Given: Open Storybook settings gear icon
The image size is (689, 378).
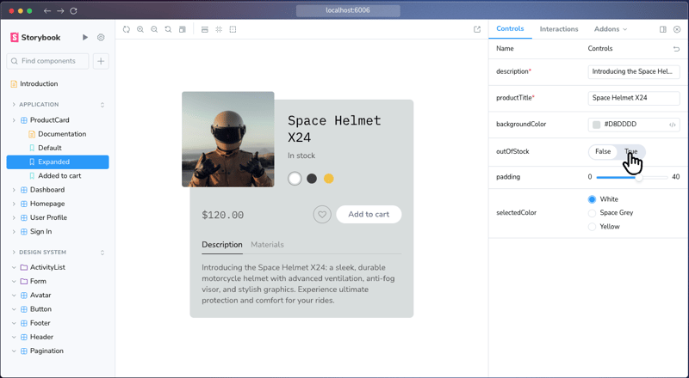Looking at the screenshot, I should point(101,37).
